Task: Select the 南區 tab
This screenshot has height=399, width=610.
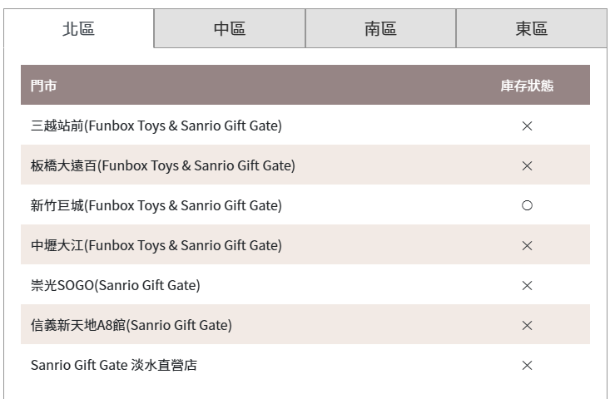Action: click(380, 28)
